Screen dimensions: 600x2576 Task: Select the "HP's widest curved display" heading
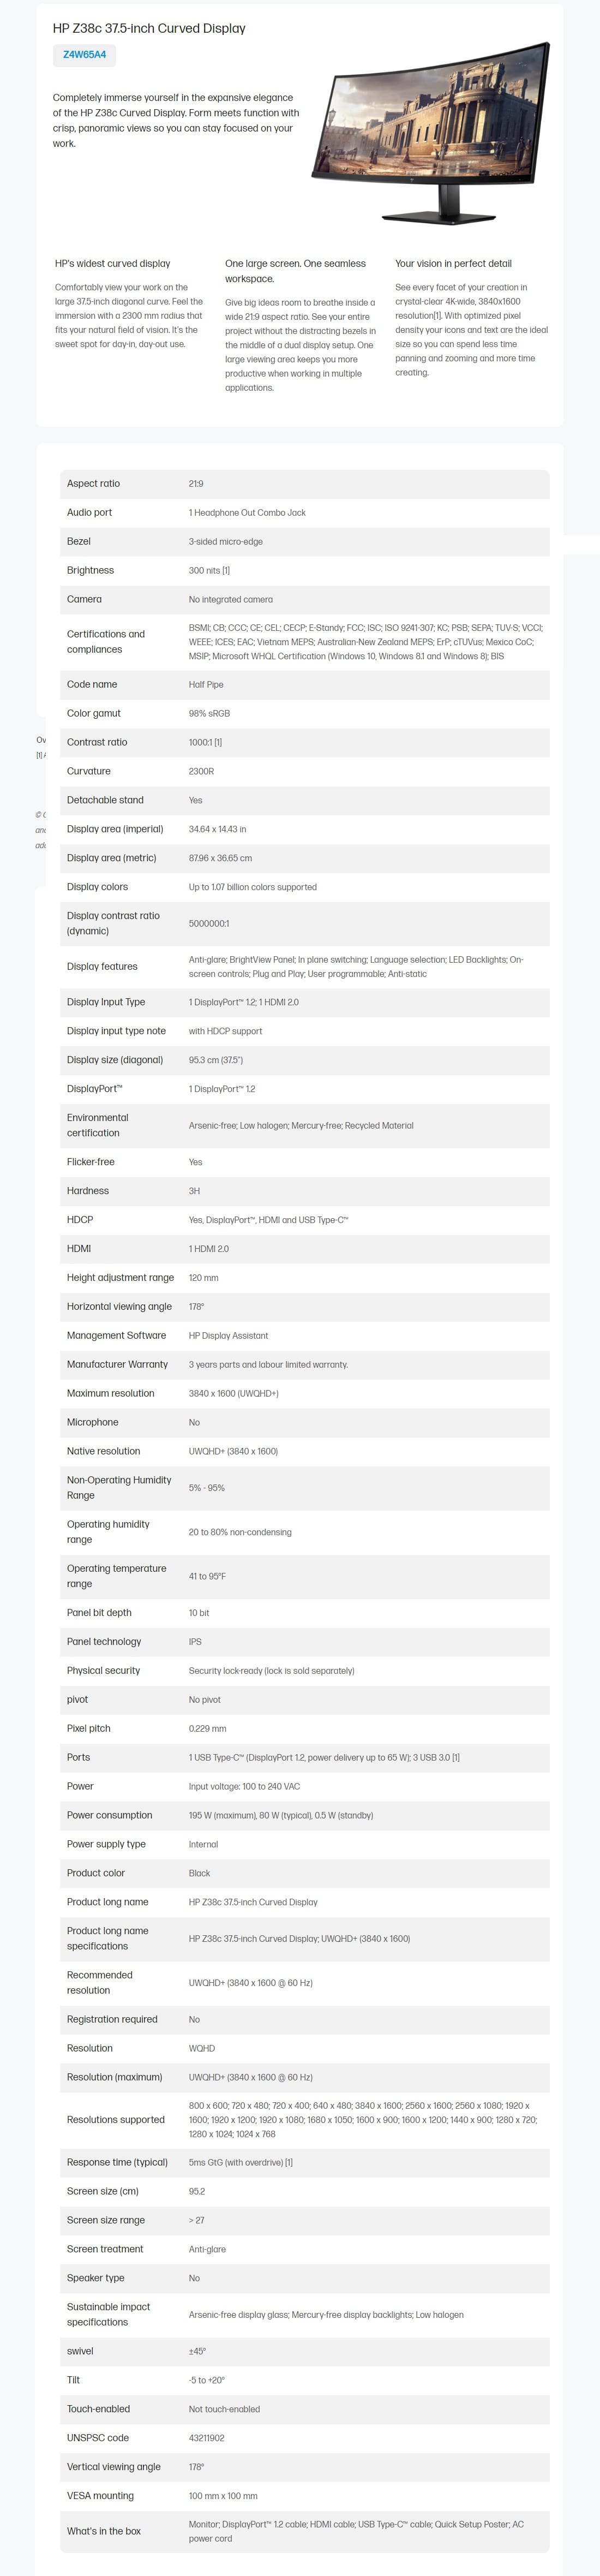(x=112, y=264)
